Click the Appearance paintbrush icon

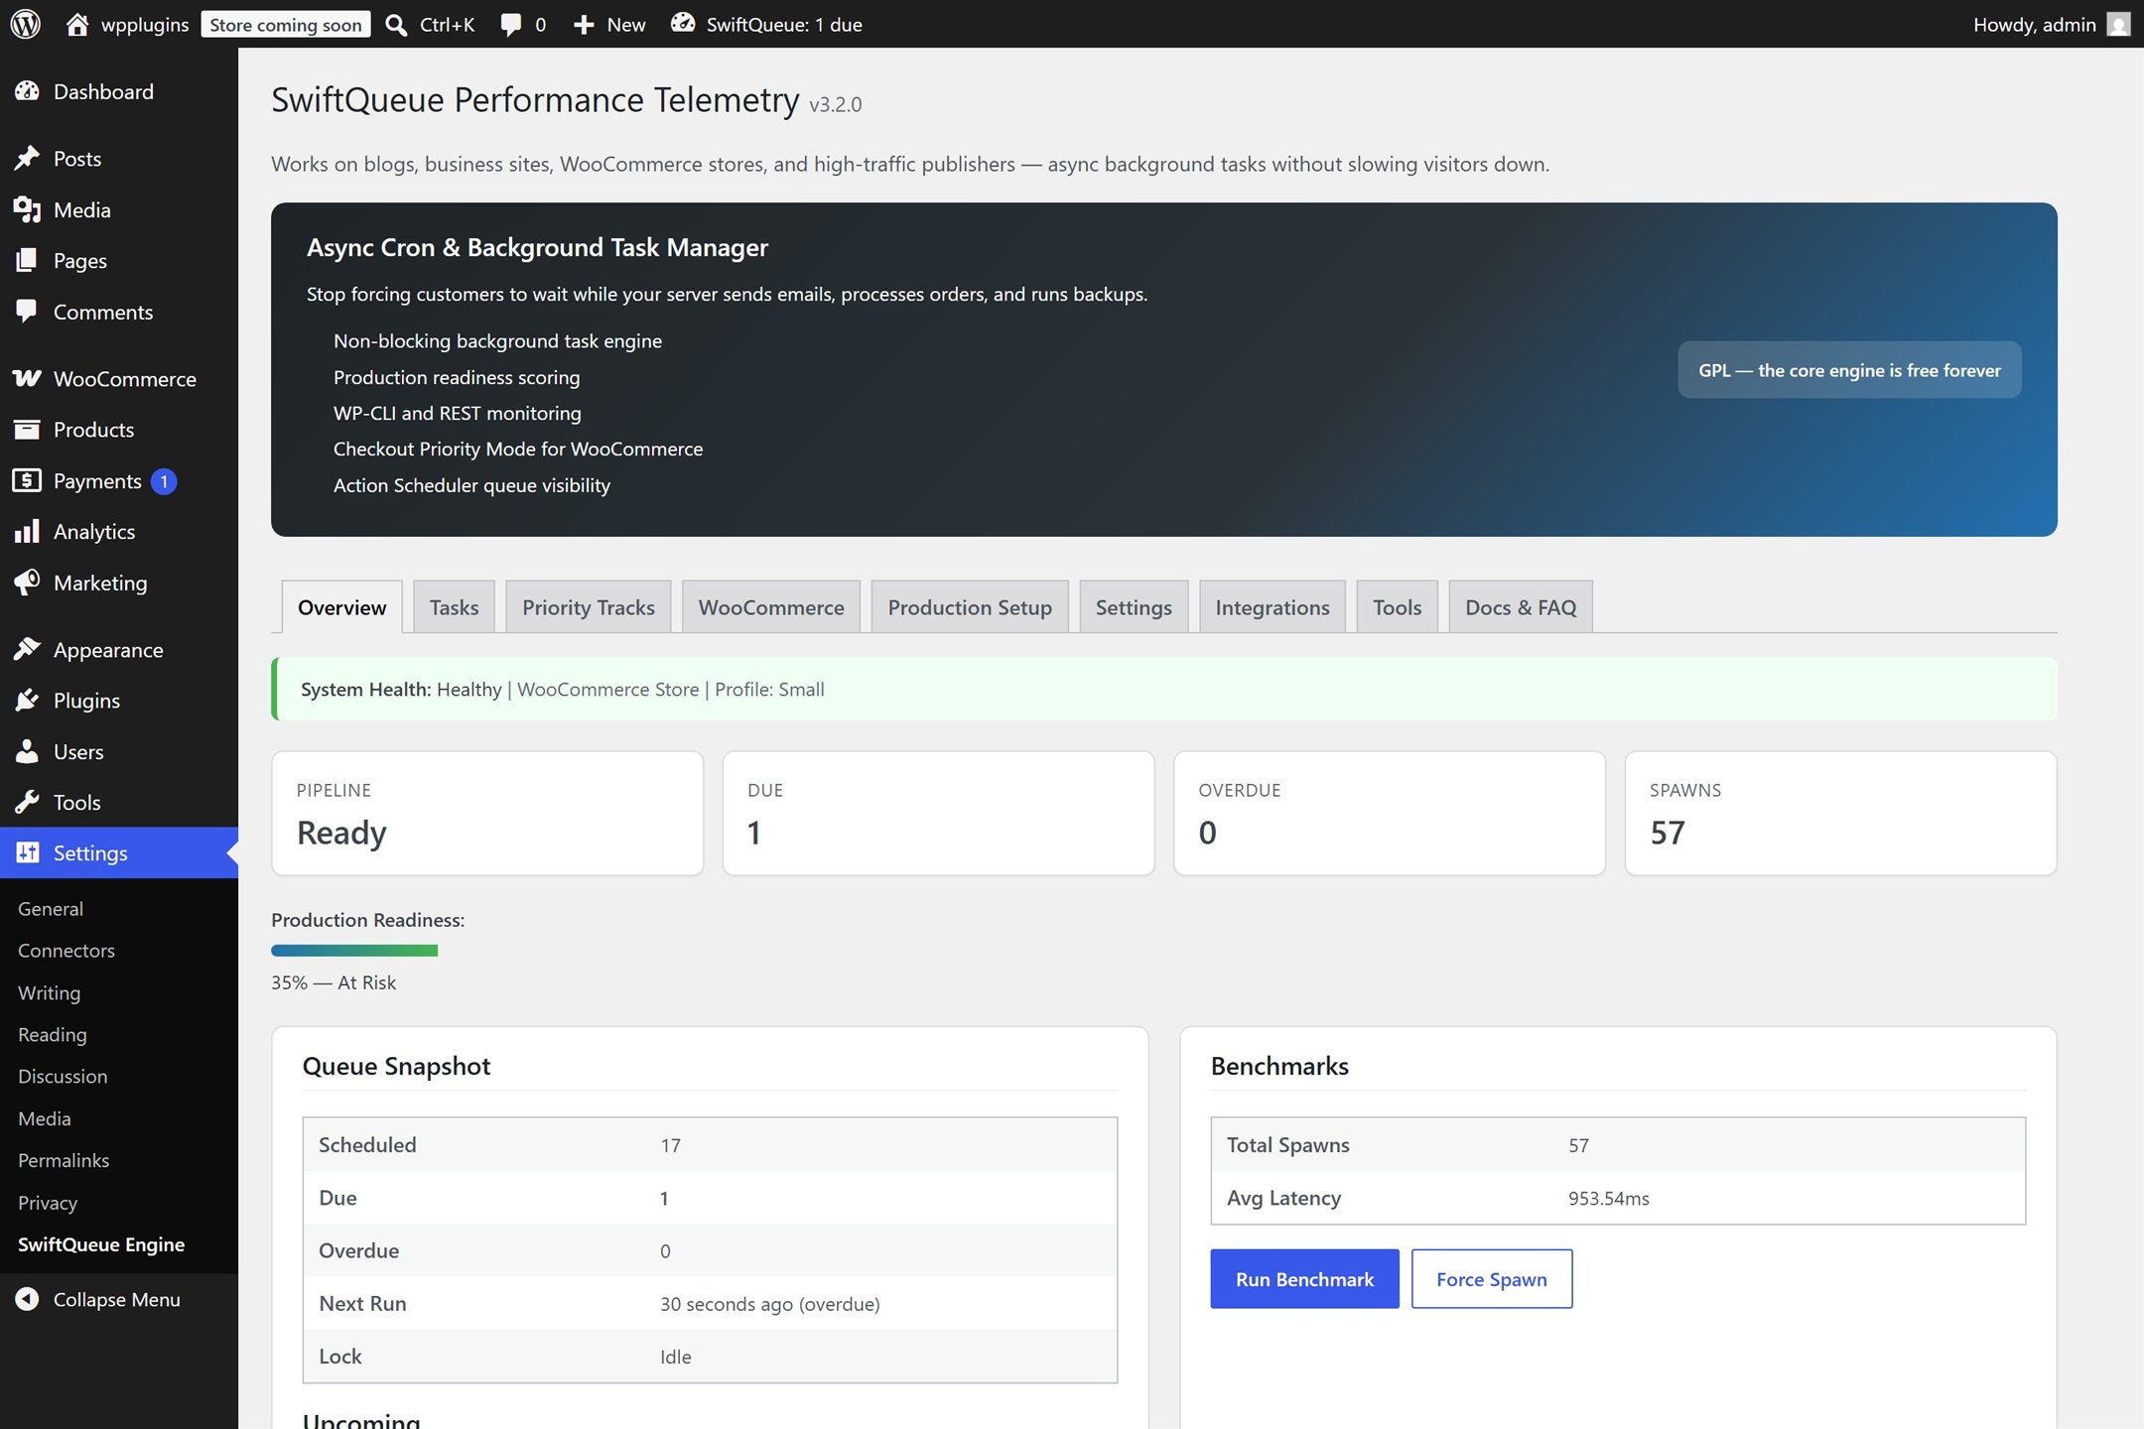[x=27, y=649]
